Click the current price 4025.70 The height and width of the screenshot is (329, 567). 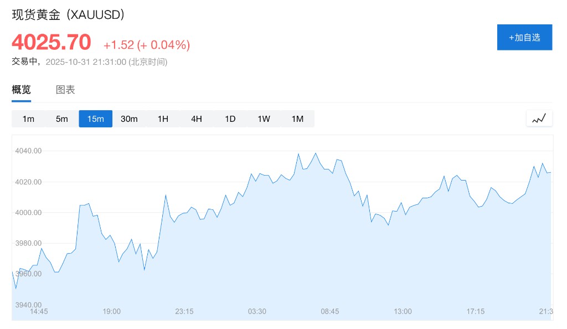(51, 43)
